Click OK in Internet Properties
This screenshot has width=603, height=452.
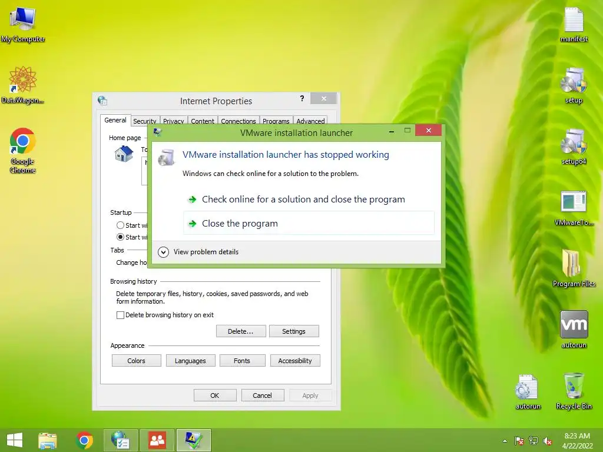[215, 395]
